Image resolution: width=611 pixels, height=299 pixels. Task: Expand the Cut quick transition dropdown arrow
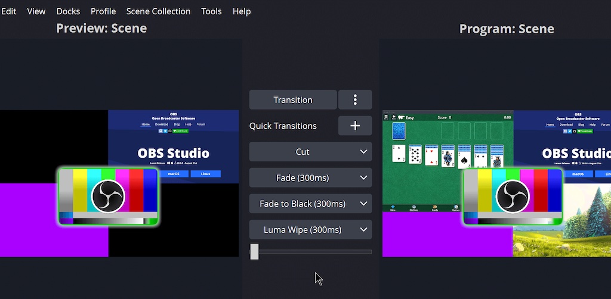(363, 152)
